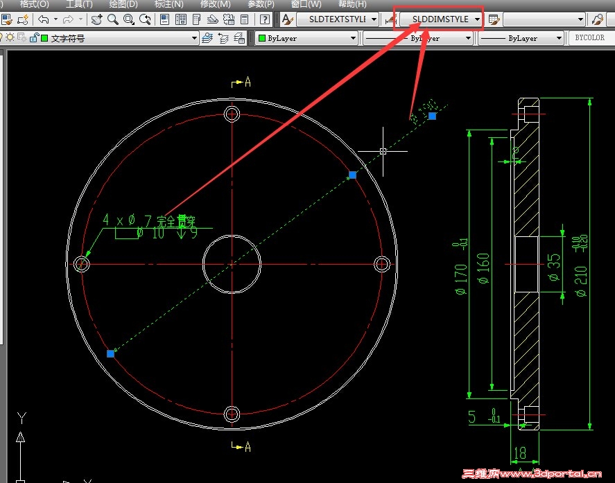
Task: Click the lower-left blue grip on red circle
Action: (111, 353)
